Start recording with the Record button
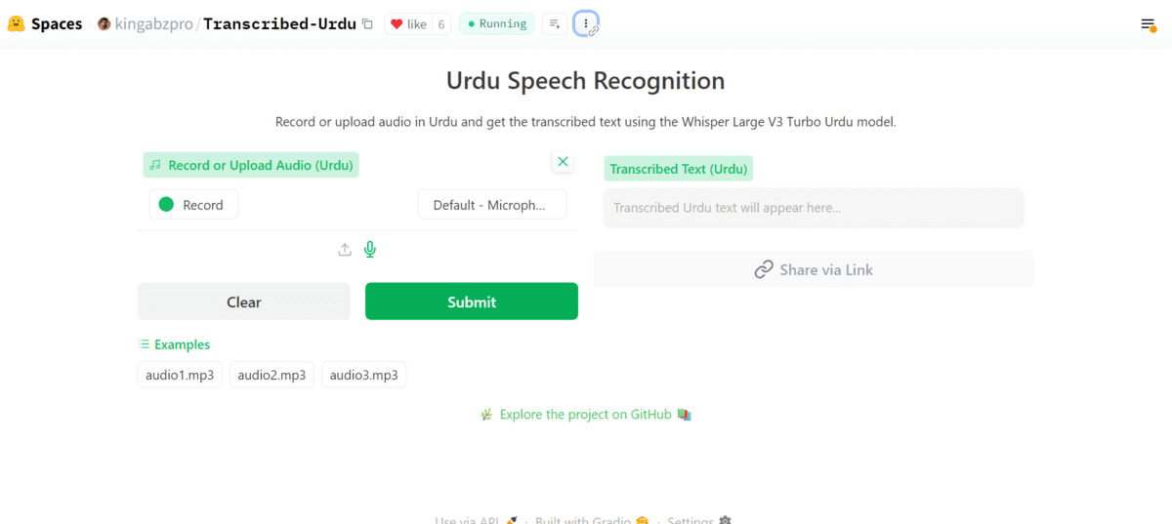This screenshot has width=1172, height=524. [193, 205]
